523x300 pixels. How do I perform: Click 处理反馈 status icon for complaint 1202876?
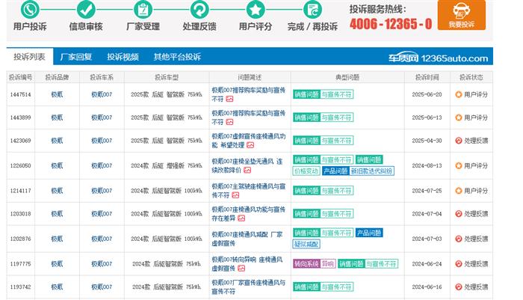tap(459, 239)
